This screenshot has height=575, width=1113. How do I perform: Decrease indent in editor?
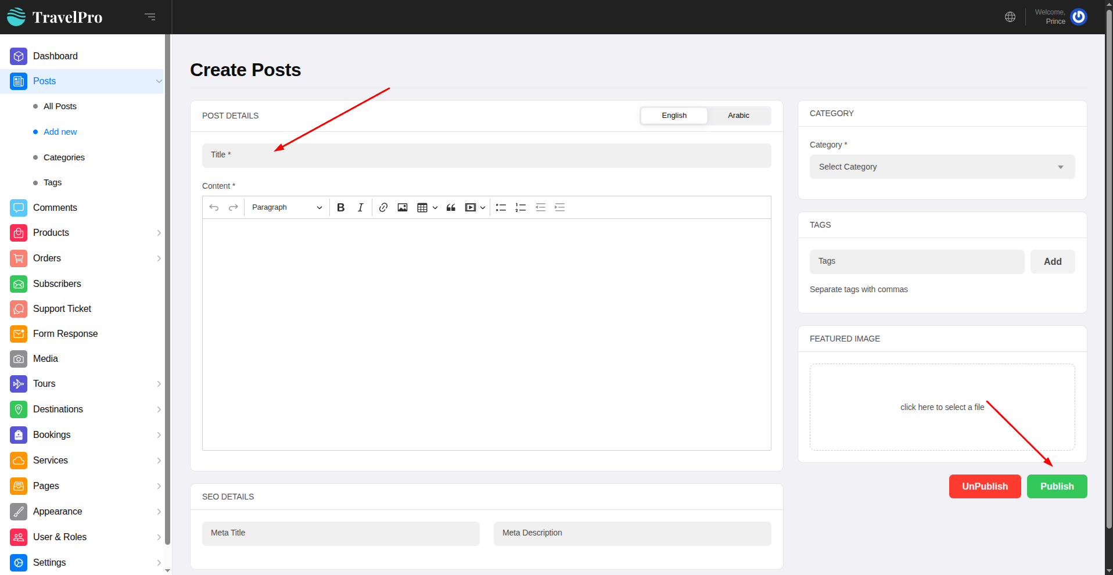click(540, 207)
